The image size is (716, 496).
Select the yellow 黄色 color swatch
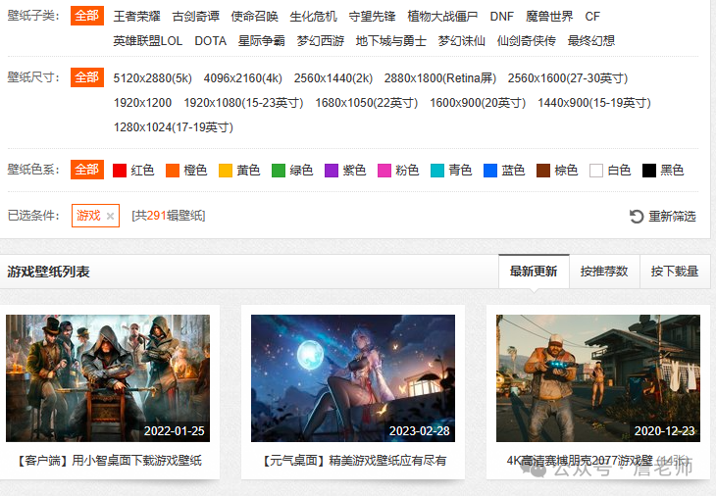point(226,171)
